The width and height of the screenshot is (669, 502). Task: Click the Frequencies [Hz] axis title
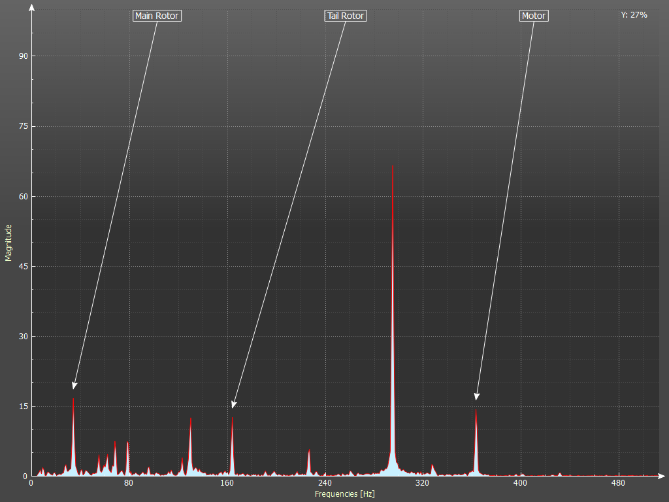[x=344, y=494]
